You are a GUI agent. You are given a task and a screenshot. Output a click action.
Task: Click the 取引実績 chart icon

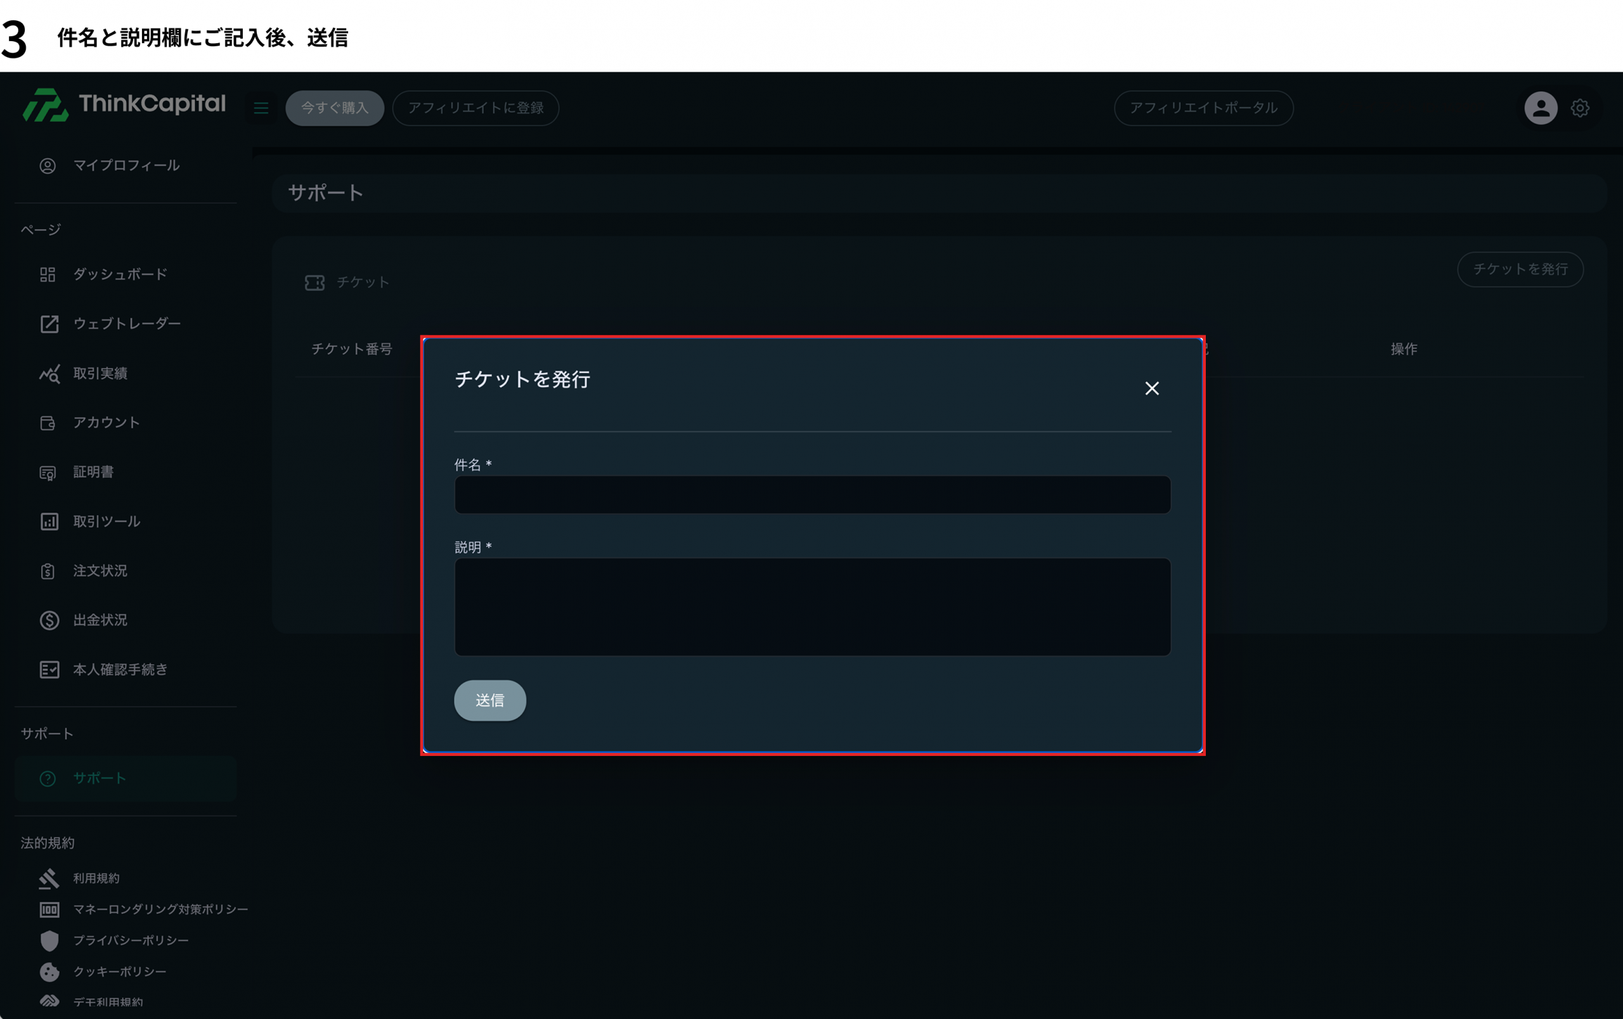click(x=49, y=373)
